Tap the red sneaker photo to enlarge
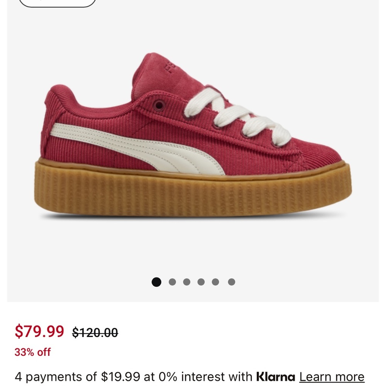Image resolution: width=386 pixels, height=386 pixels. point(193,147)
